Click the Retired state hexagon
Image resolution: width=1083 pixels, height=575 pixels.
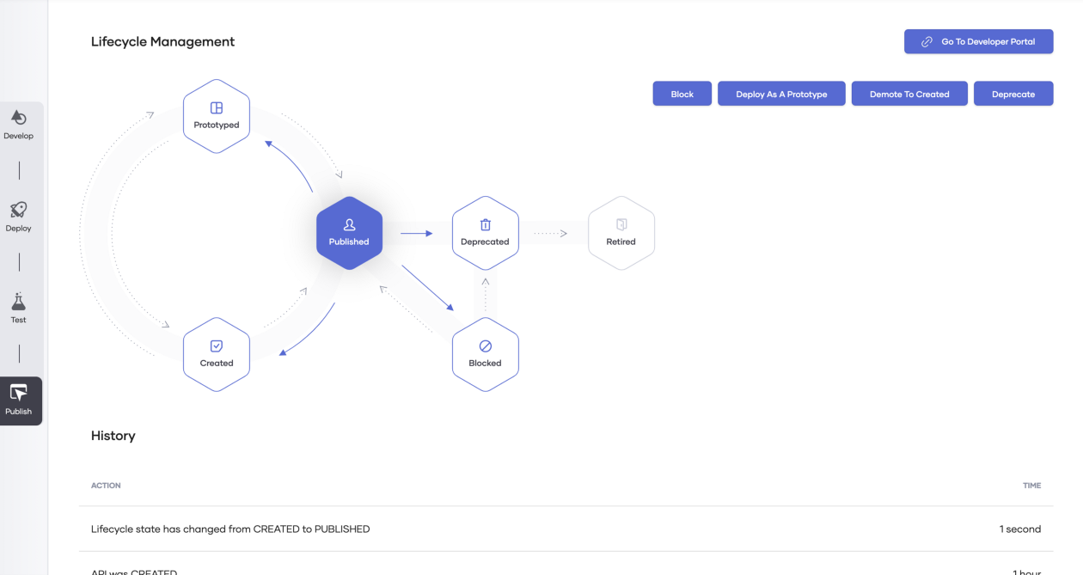(621, 232)
